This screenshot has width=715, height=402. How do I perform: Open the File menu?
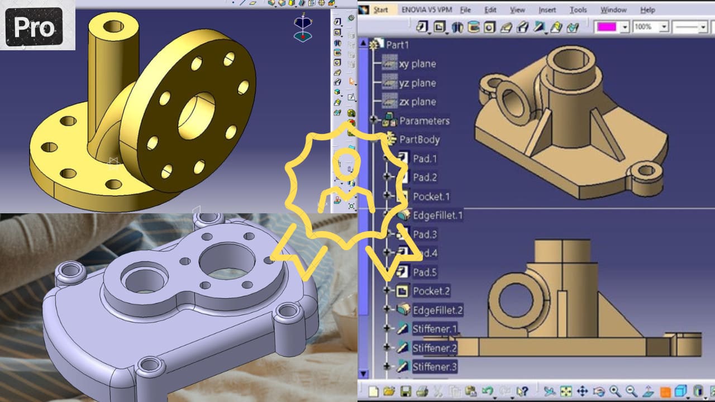point(465,10)
